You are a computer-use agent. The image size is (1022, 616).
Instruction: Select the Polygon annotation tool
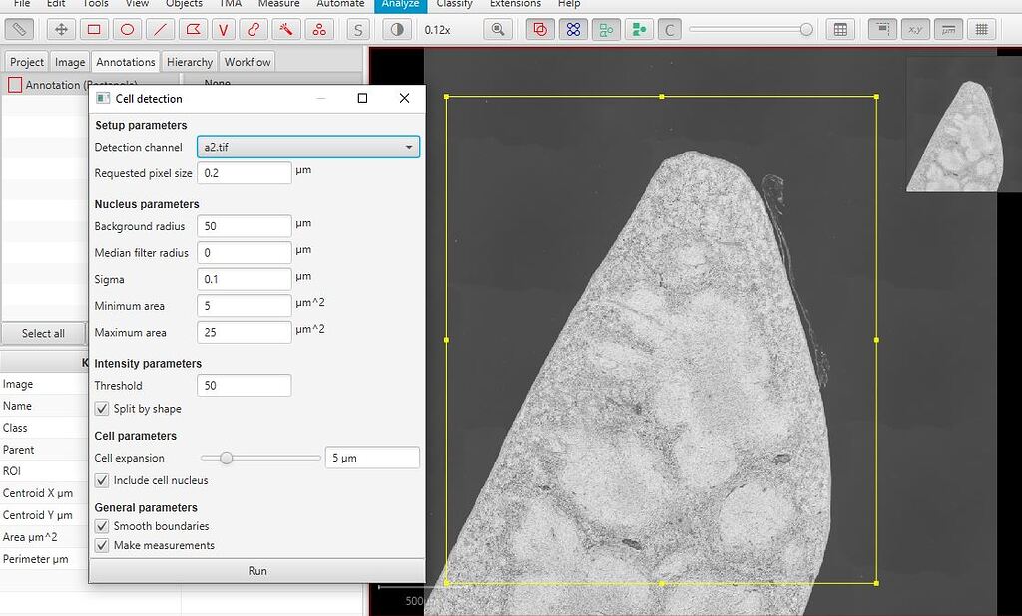[x=193, y=29]
